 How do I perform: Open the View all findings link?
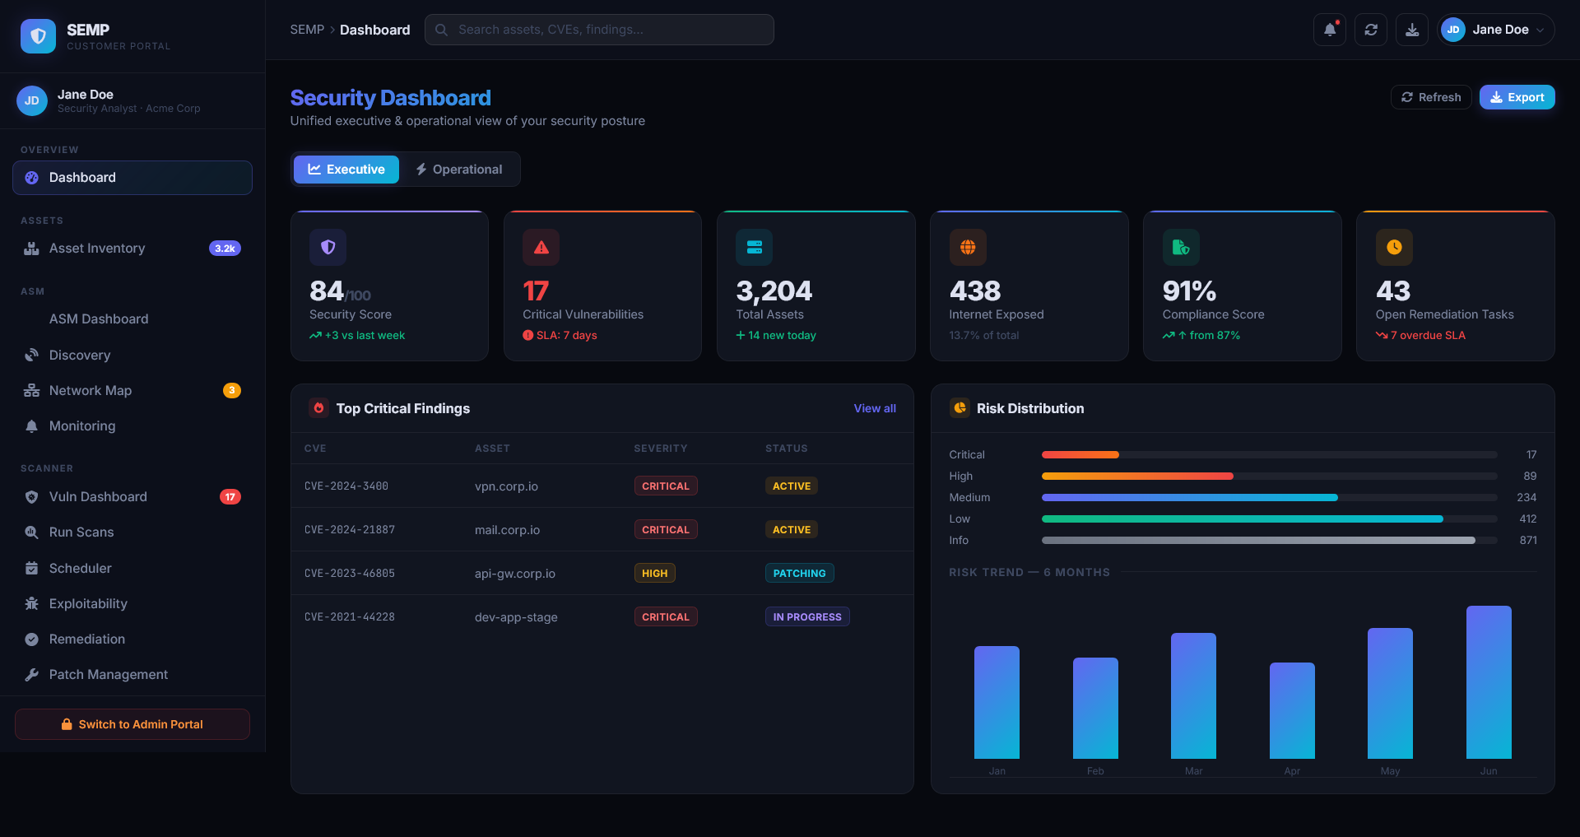tap(875, 408)
